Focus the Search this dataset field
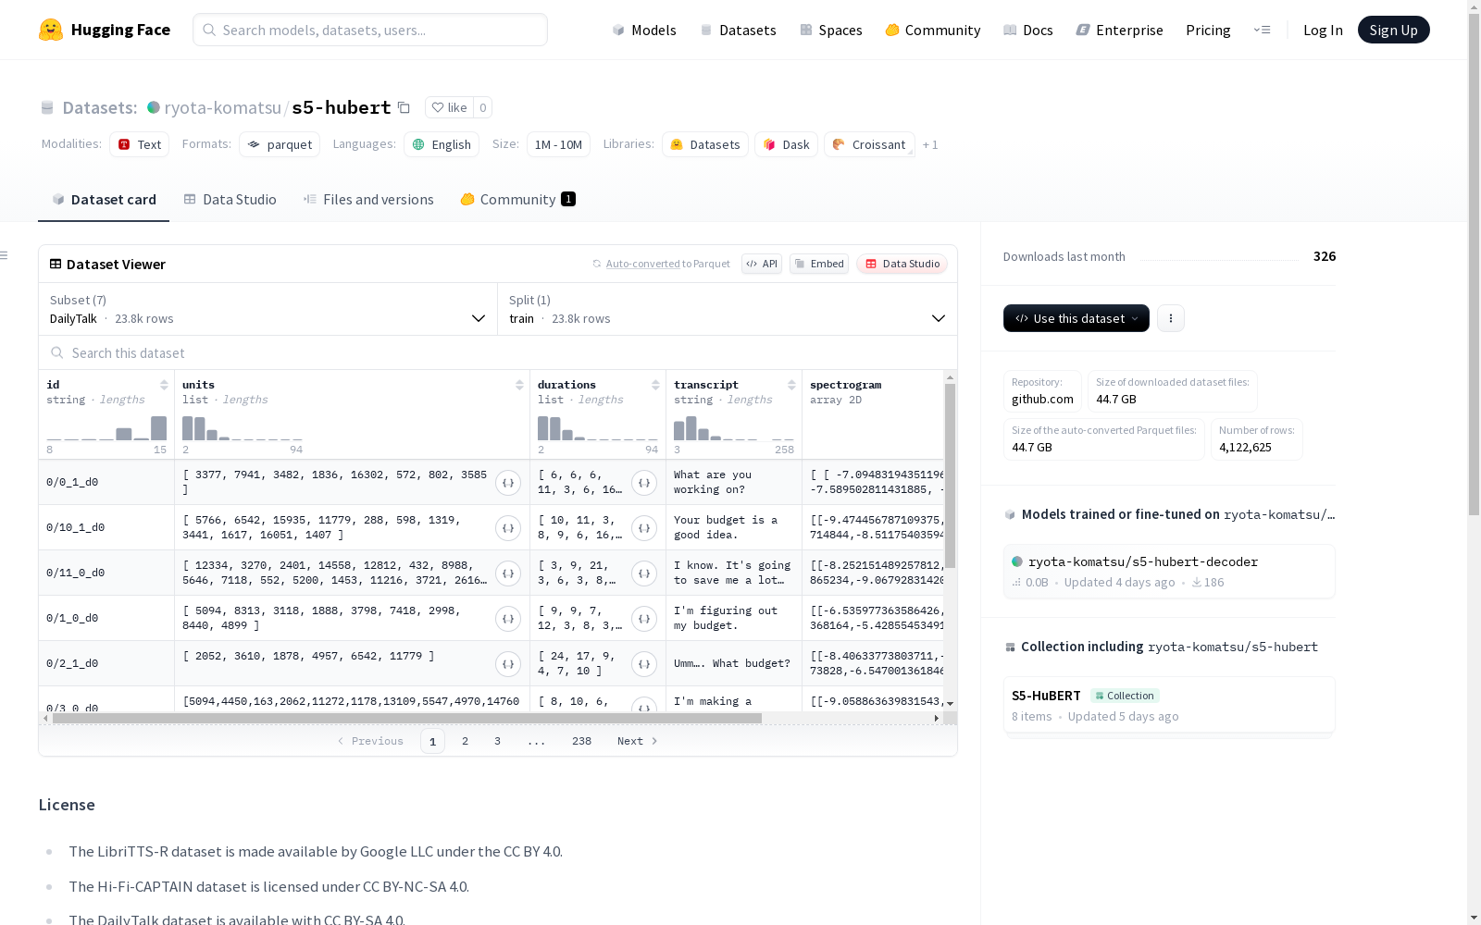Screen dimensions: 1481x925 pyautogui.click(x=498, y=353)
